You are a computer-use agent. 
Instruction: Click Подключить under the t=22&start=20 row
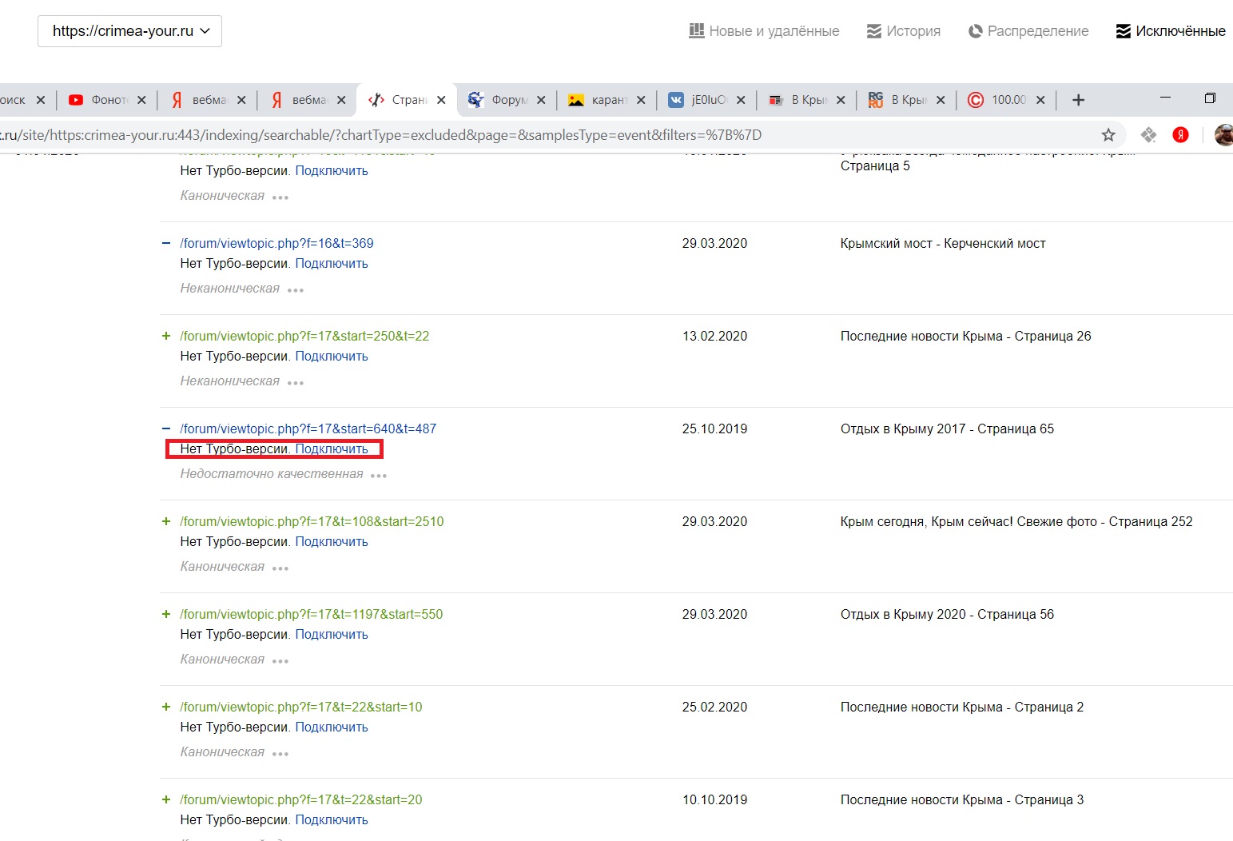tap(332, 819)
